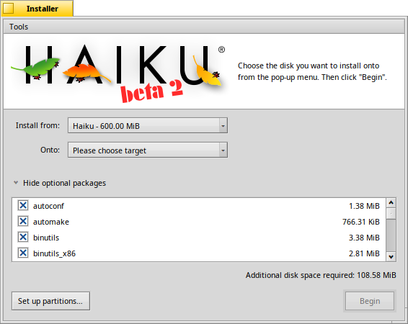Screen dimensions: 408x324
Task: Click Set up partitions button
Action: point(50,301)
